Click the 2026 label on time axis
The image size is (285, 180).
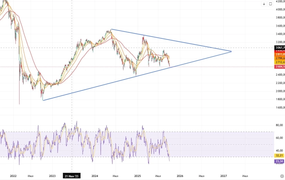(x=180, y=176)
